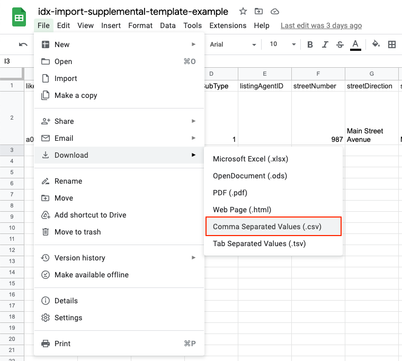Click the undo arrow in toolbar
Screen dimensions: 402x361
click(23, 44)
